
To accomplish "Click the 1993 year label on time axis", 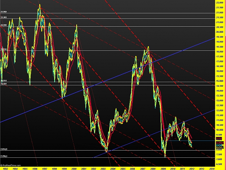I will [x=5, y=169].
